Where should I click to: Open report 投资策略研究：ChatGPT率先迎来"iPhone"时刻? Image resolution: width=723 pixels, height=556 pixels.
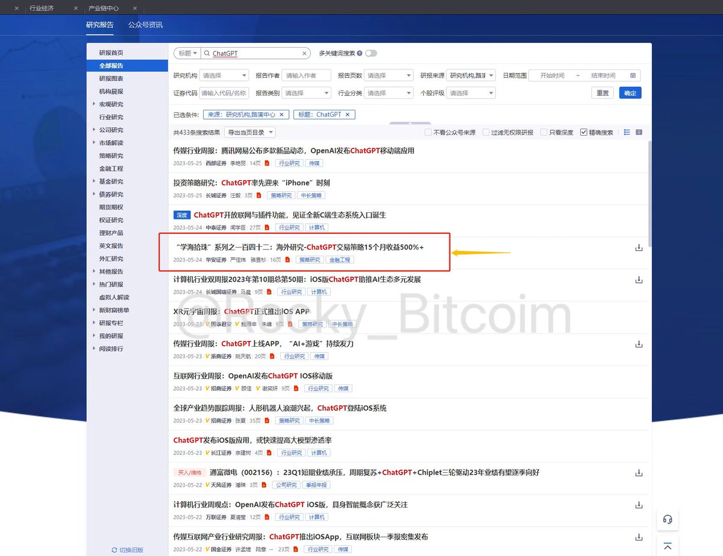(251, 183)
